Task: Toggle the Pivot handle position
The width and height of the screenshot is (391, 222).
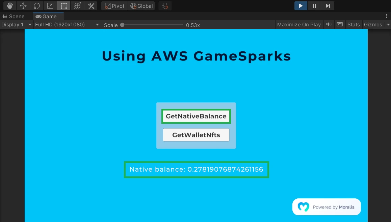Action: [x=114, y=6]
